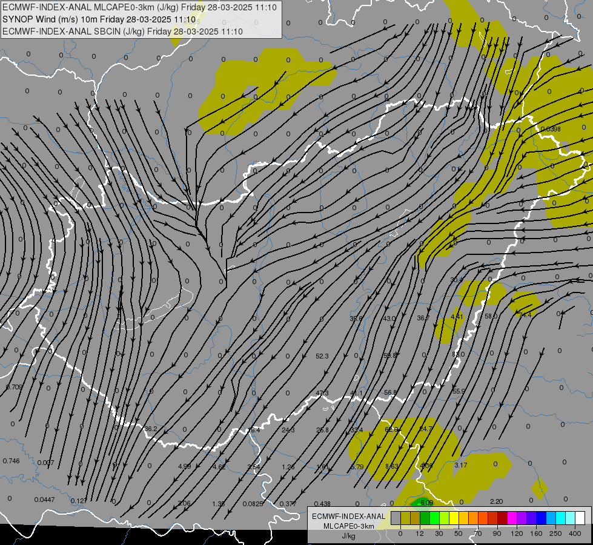This screenshot has height=545, width=593.
Task: Click the legend tick label 12
Action: pyautogui.click(x=420, y=533)
